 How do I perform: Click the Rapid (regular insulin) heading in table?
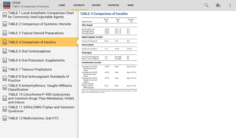pos(92,37)
